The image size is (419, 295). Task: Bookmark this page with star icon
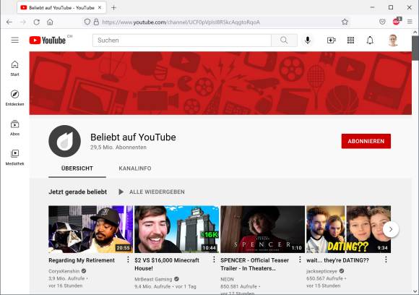pyautogui.click(x=345, y=22)
